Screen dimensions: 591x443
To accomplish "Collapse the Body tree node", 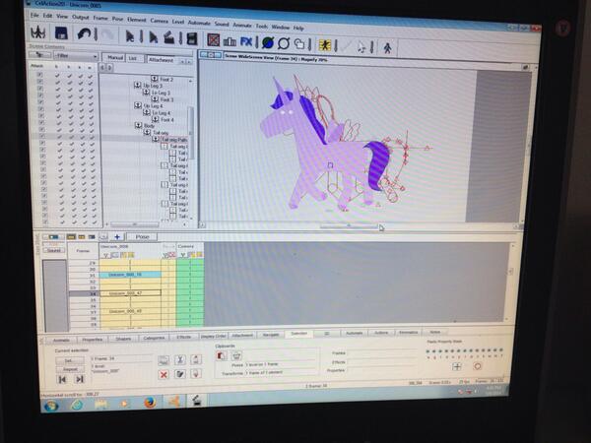I will 138,125.
